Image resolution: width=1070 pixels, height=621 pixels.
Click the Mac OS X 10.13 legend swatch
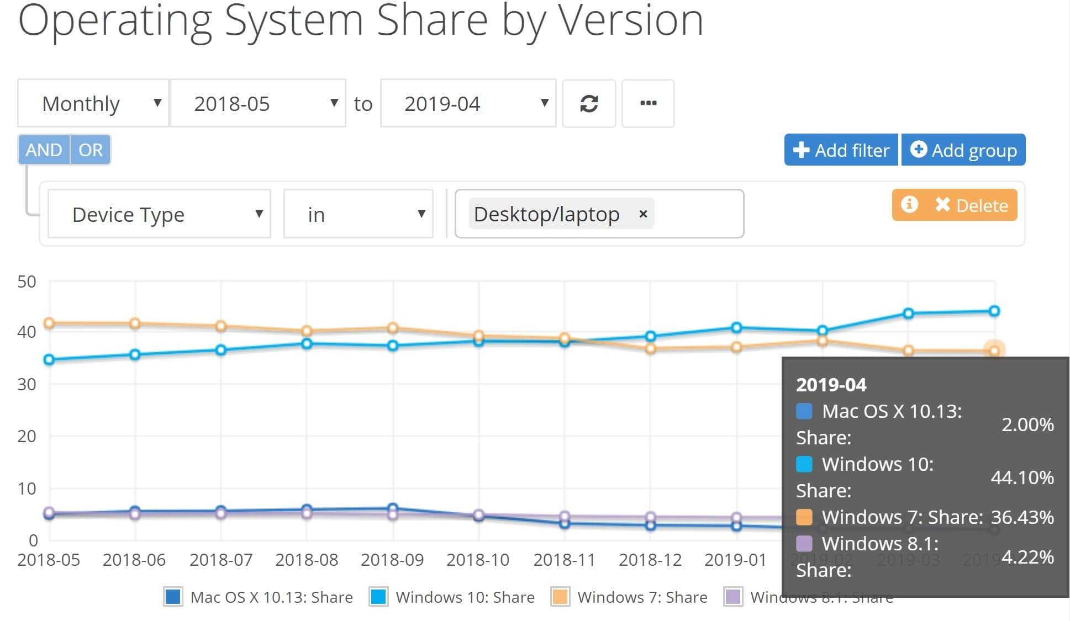coord(173,597)
